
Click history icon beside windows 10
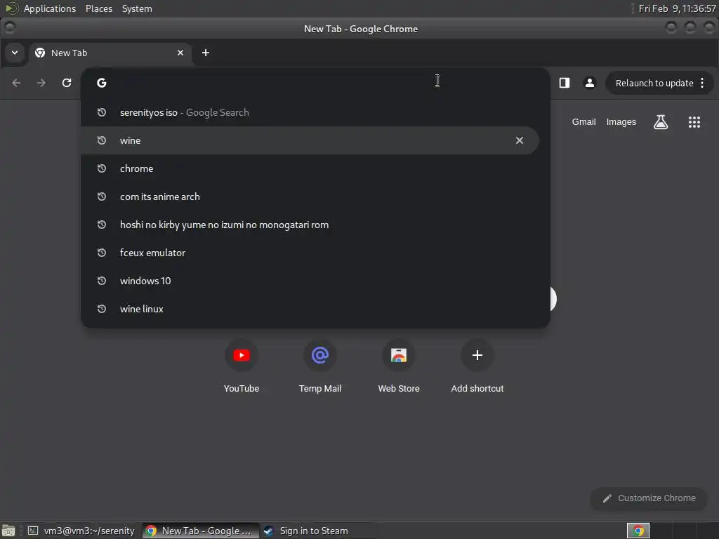coord(102,281)
